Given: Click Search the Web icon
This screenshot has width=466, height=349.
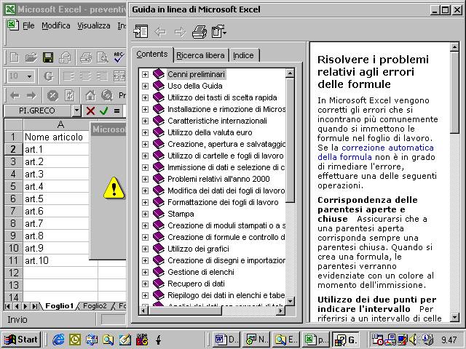Looking at the screenshot, I should (107, 95).
